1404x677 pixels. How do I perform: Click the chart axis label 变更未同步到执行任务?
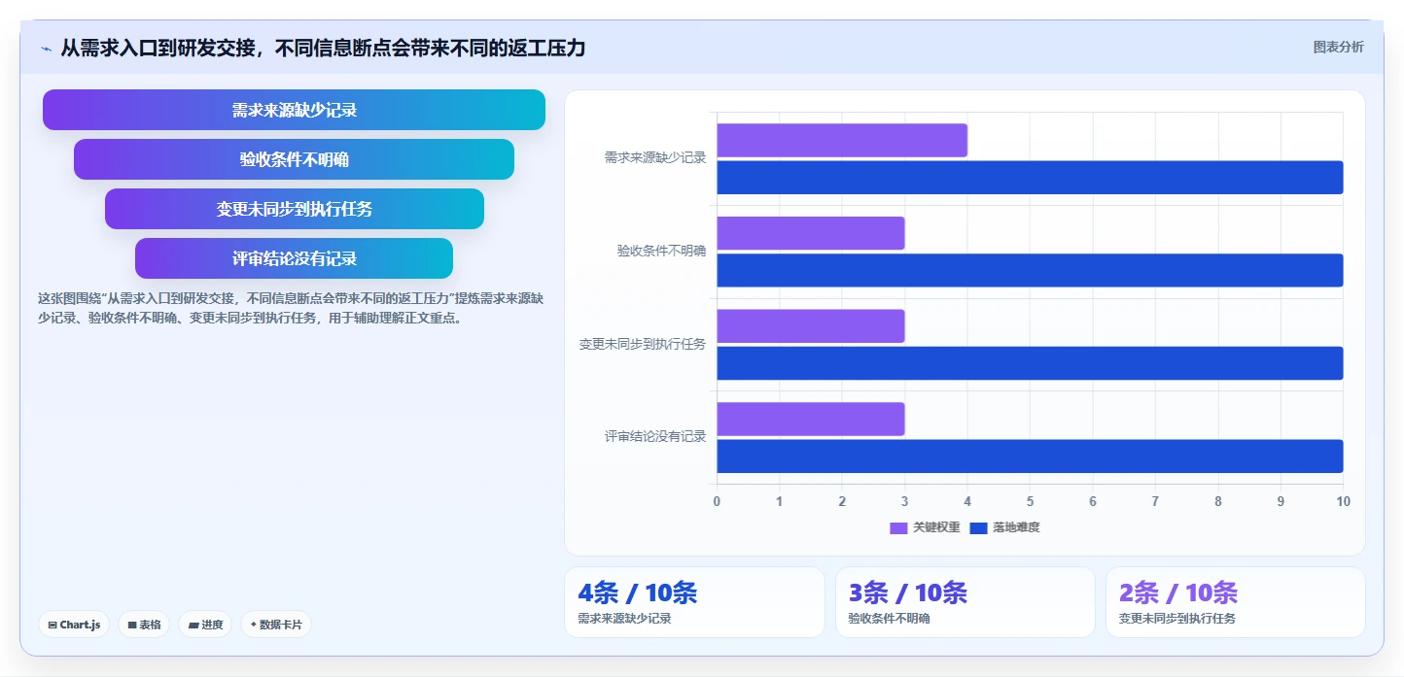pyautogui.click(x=643, y=344)
